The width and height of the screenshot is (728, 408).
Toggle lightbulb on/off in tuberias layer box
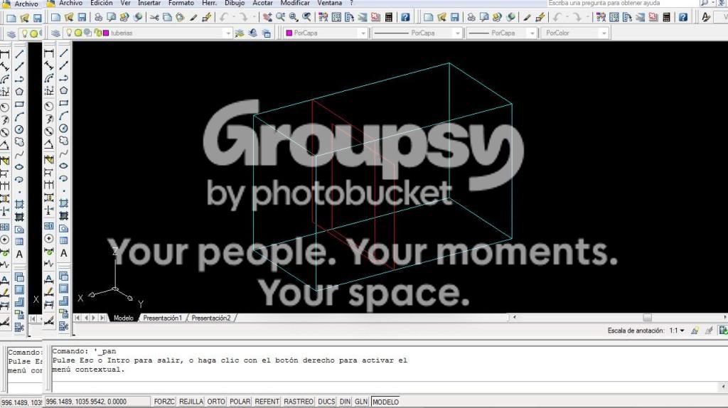(x=69, y=33)
